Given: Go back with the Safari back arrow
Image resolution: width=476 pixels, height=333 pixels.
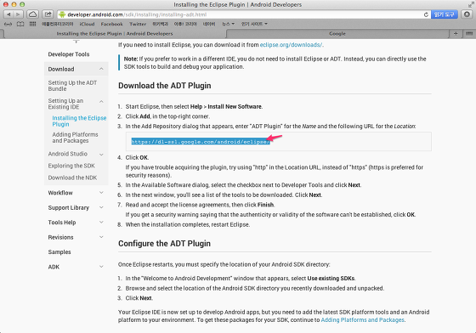Looking at the screenshot, I should [x=8, y=14].
